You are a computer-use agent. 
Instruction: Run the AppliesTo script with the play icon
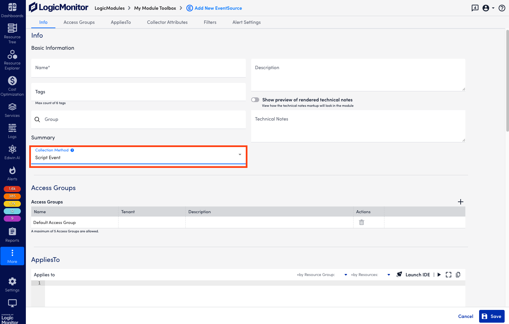[x=439, y=274]
